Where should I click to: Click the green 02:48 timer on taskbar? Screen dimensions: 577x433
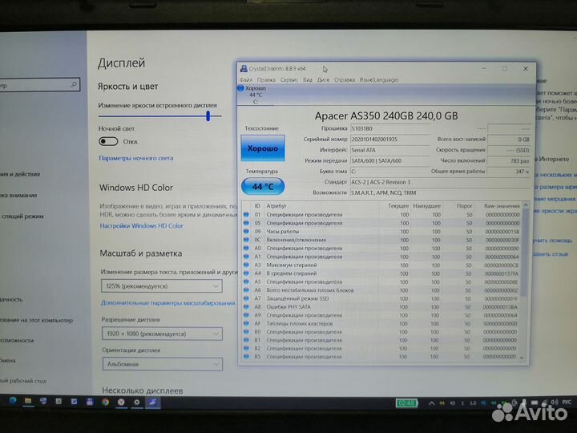406,403
